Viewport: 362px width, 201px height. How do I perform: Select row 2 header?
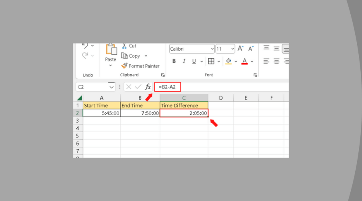78,113
